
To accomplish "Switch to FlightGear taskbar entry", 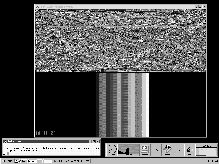I will tap(71, 161).
